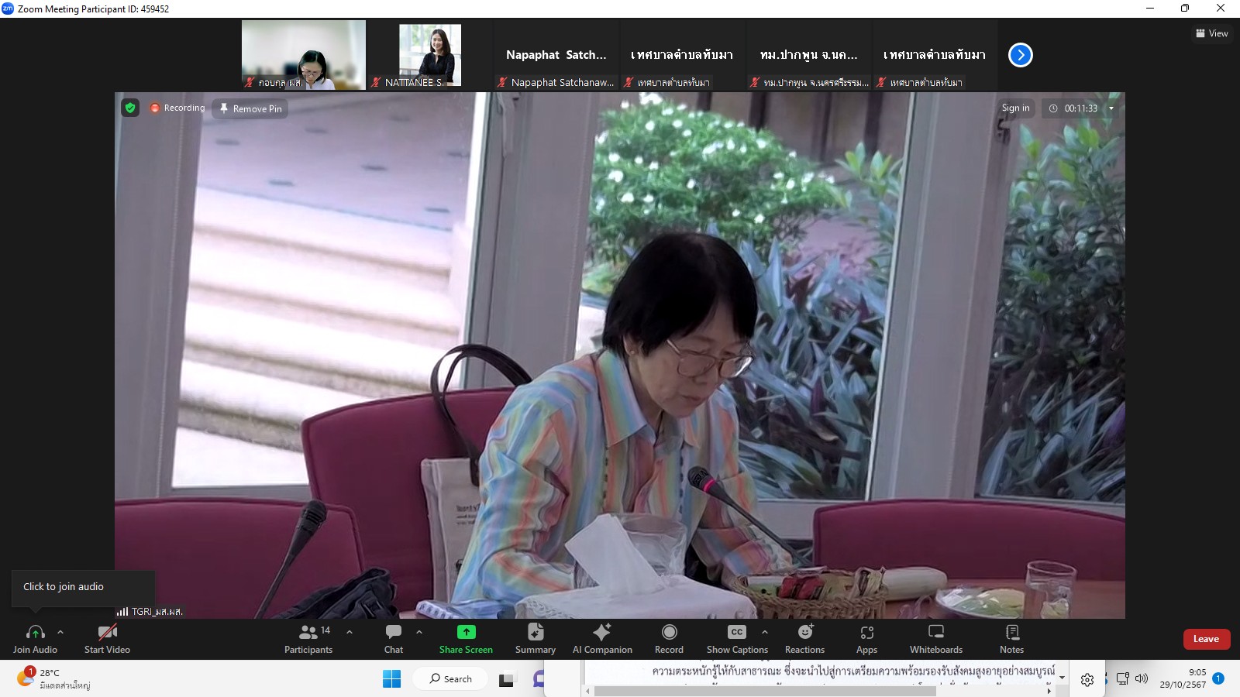Open the Apps panel
The image size is (1240, 697).
(866, 639)
